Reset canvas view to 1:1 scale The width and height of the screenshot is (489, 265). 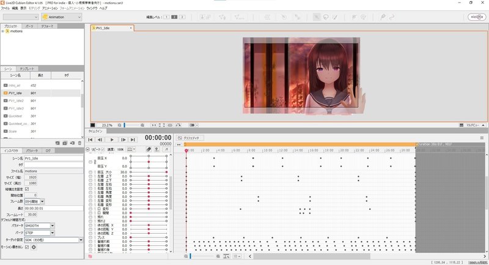154,125
